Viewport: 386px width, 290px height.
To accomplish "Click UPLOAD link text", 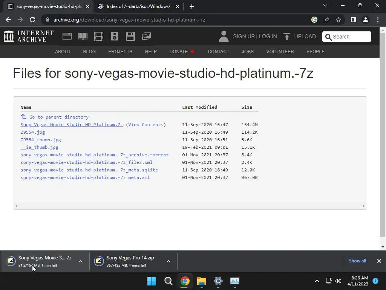I will click(x=305, y=36).
